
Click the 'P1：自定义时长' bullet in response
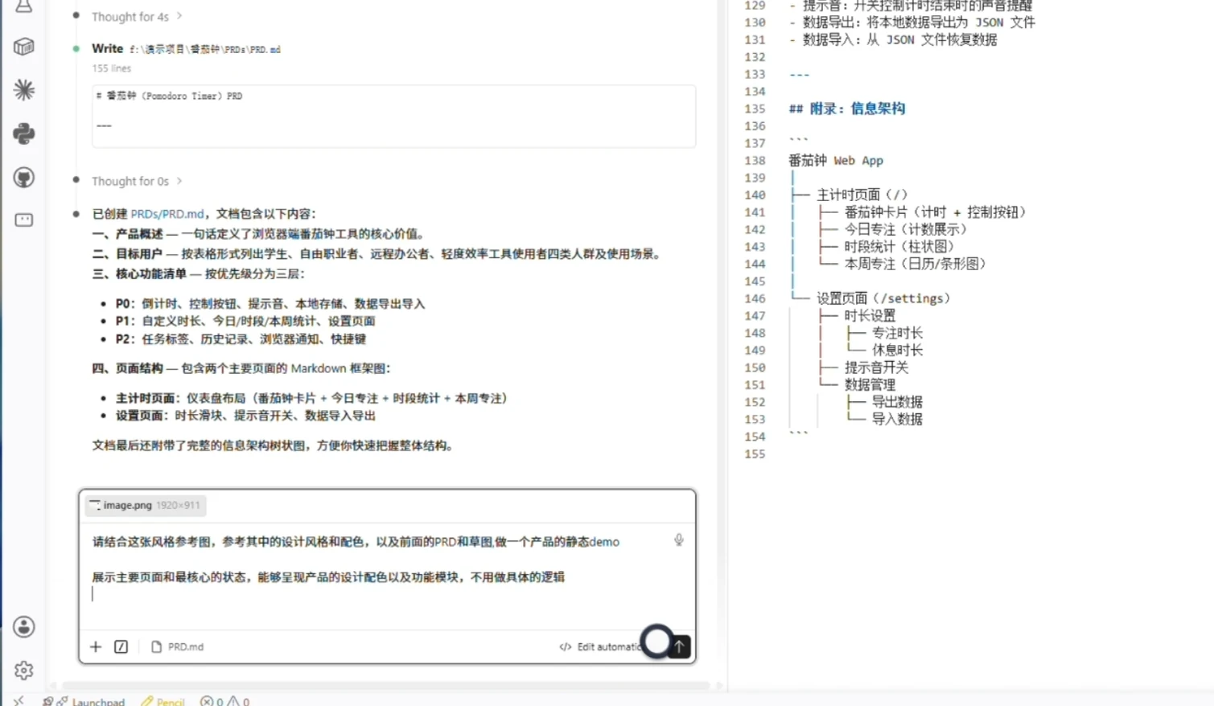(x=245, y=321)
